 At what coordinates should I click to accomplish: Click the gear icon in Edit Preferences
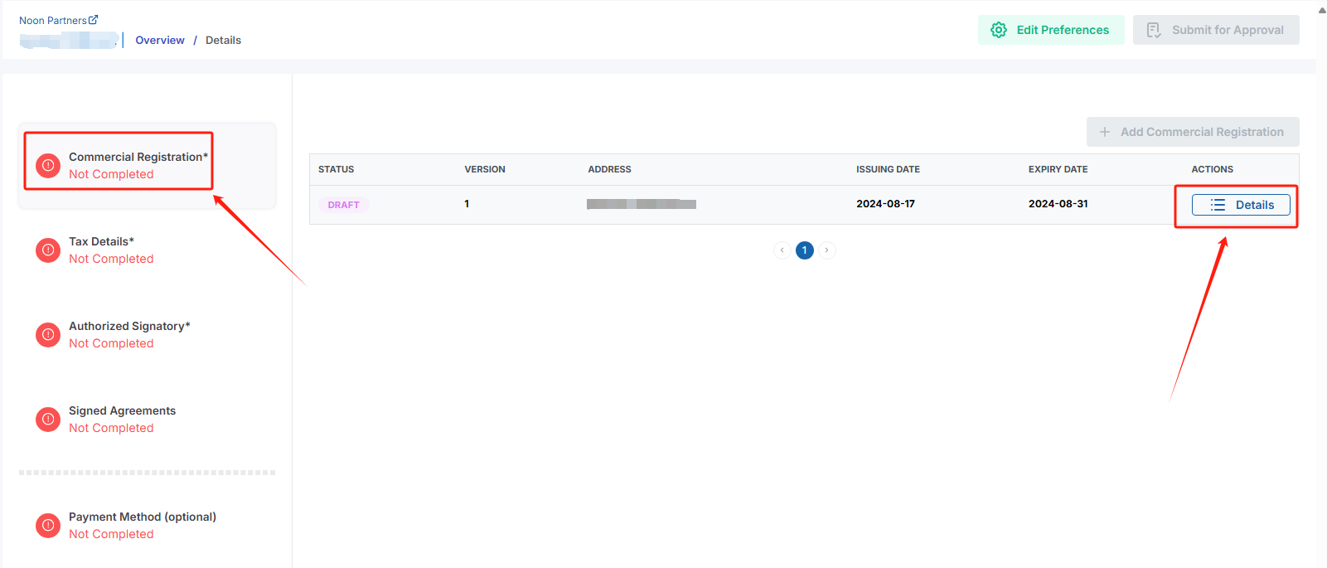[999, 30]
